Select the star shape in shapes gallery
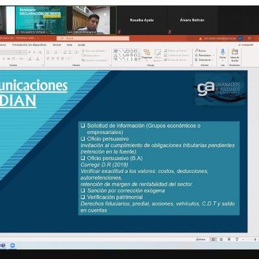 135,59
